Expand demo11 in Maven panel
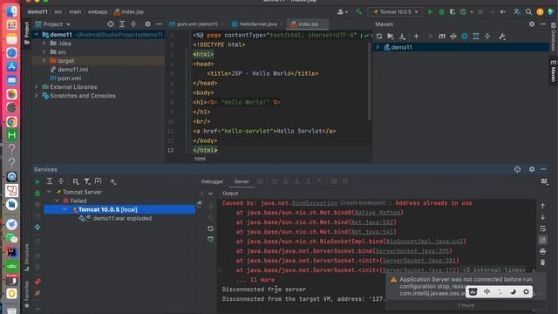This screenshot has width=558, height=314. [378, 47]
